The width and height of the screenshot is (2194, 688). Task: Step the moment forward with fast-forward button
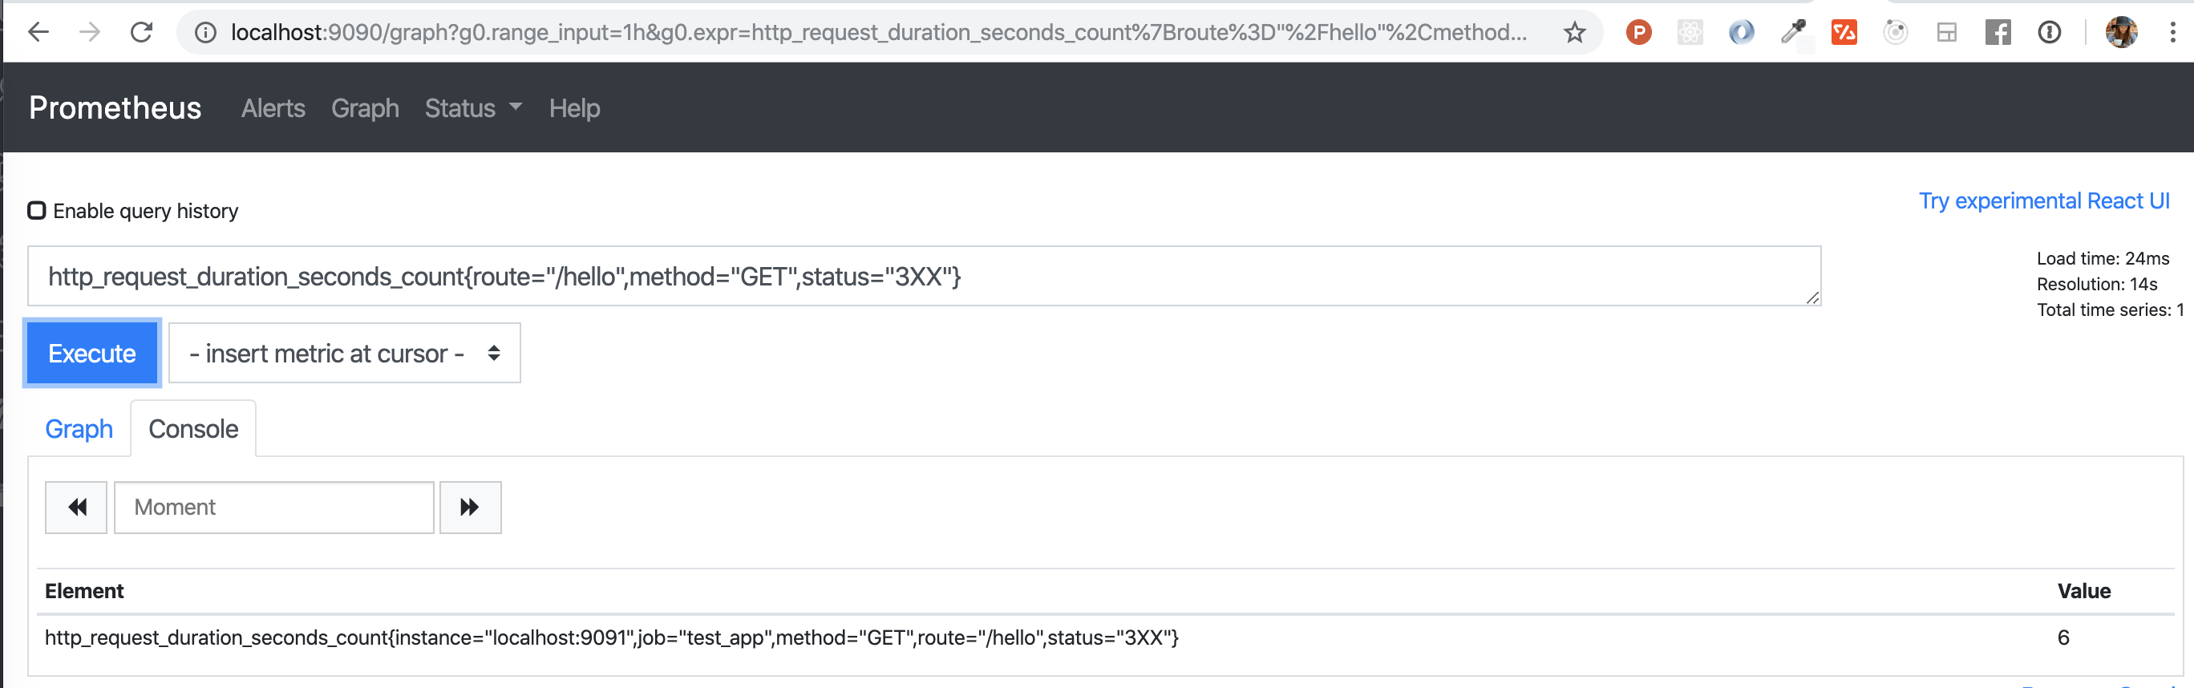click(469, 508)
